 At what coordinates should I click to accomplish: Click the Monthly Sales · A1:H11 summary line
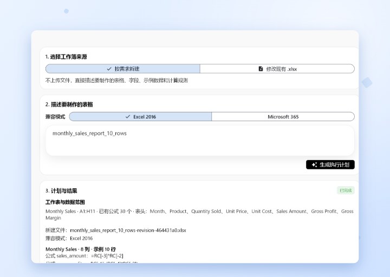point(199,215)
